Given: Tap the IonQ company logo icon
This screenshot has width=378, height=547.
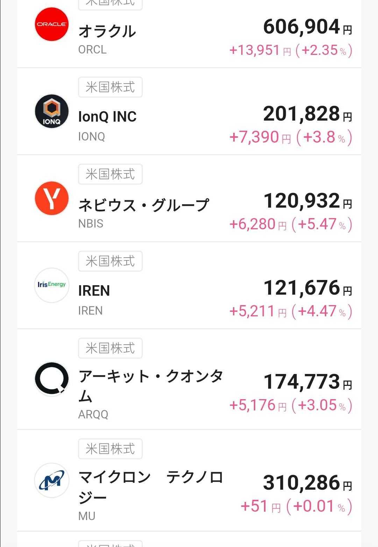Looking at the screenshot, I should click(52, 111).
